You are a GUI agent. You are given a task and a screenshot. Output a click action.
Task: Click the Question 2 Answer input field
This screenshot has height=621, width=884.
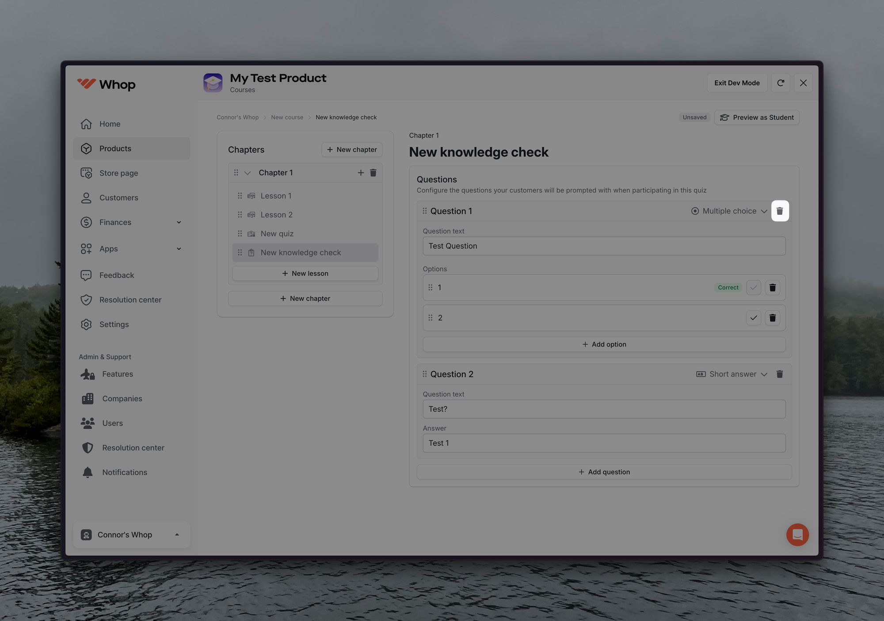pos(604,443)
